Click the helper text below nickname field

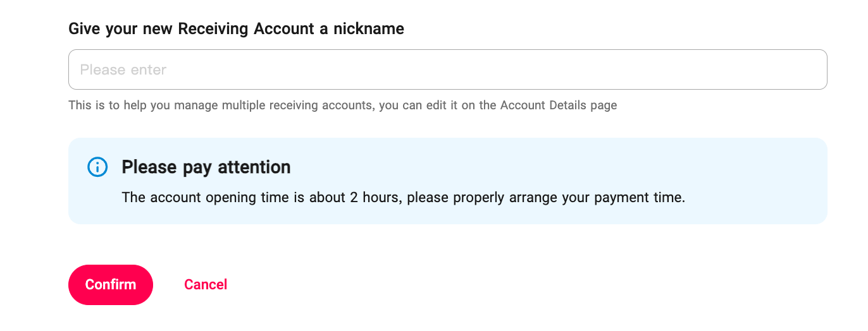pyautogui.click(x=342, y=105)
